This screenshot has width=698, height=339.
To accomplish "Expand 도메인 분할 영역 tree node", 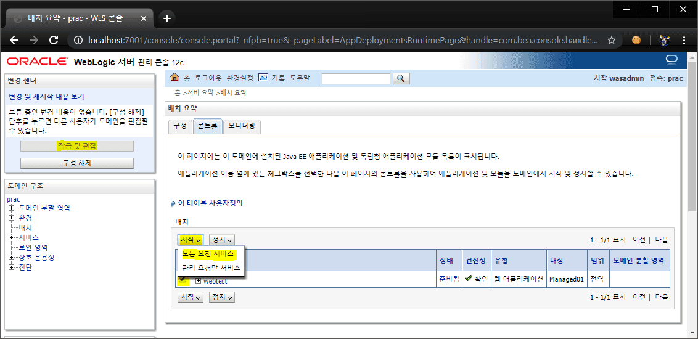I will pyautogui.click(x=11, y=208).
